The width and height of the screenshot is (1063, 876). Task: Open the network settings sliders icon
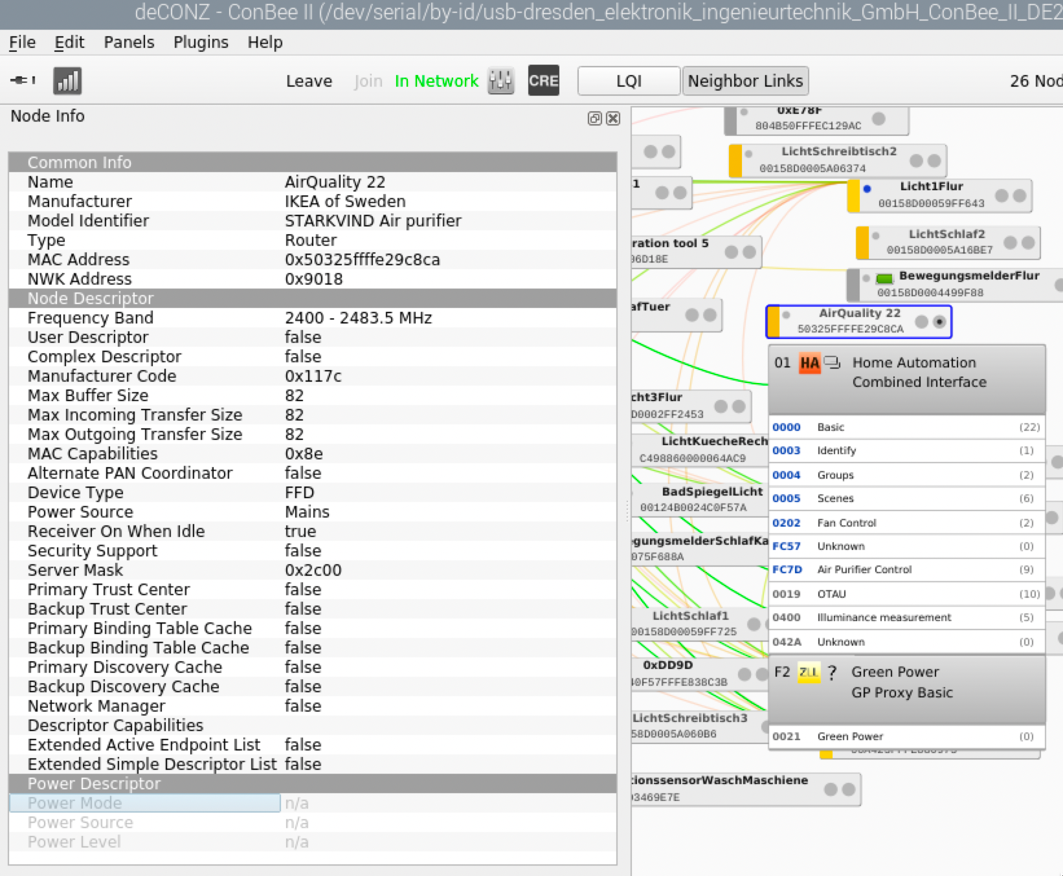coord(500,82)
